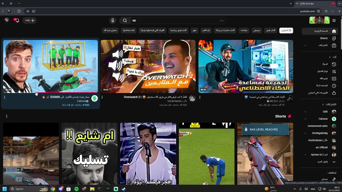Open the AI PC build video thumbnail
This screenshot has width=342, height=192.
pyautogui.click(x=246, y=66)
